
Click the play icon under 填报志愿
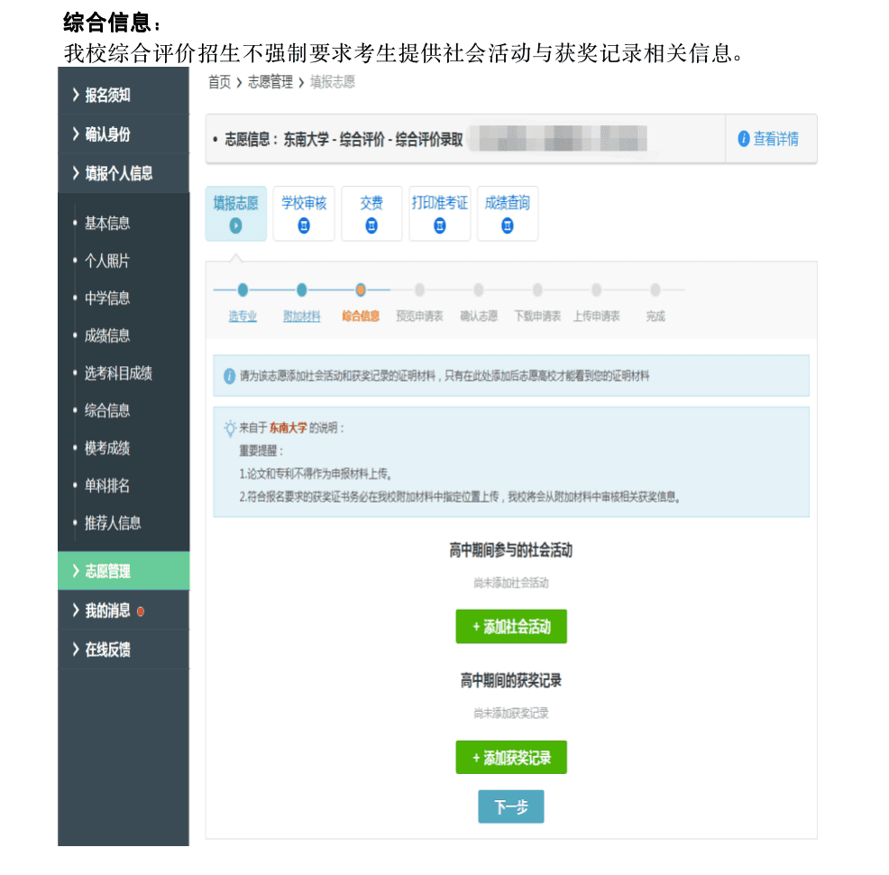tap(235, 226)
